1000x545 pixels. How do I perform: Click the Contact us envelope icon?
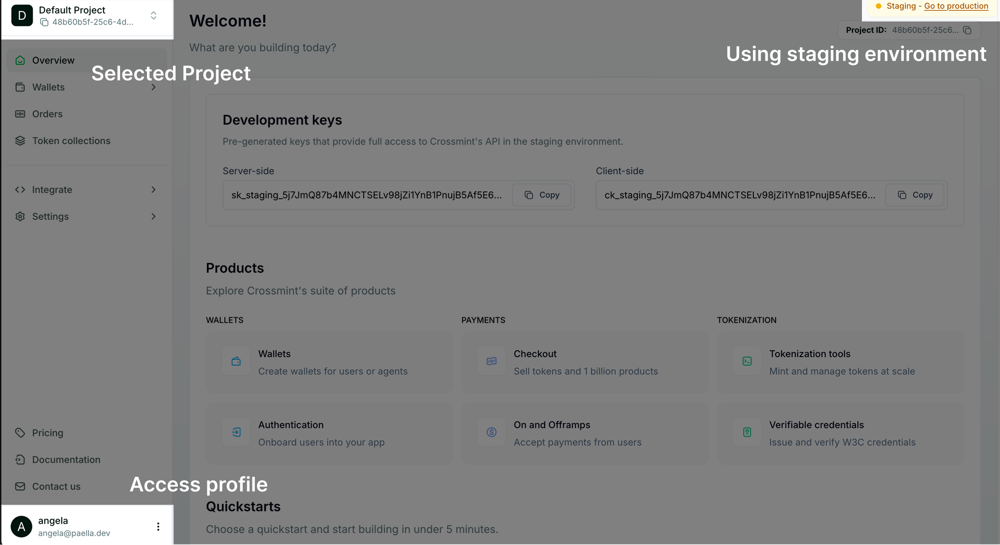point(20,487)
